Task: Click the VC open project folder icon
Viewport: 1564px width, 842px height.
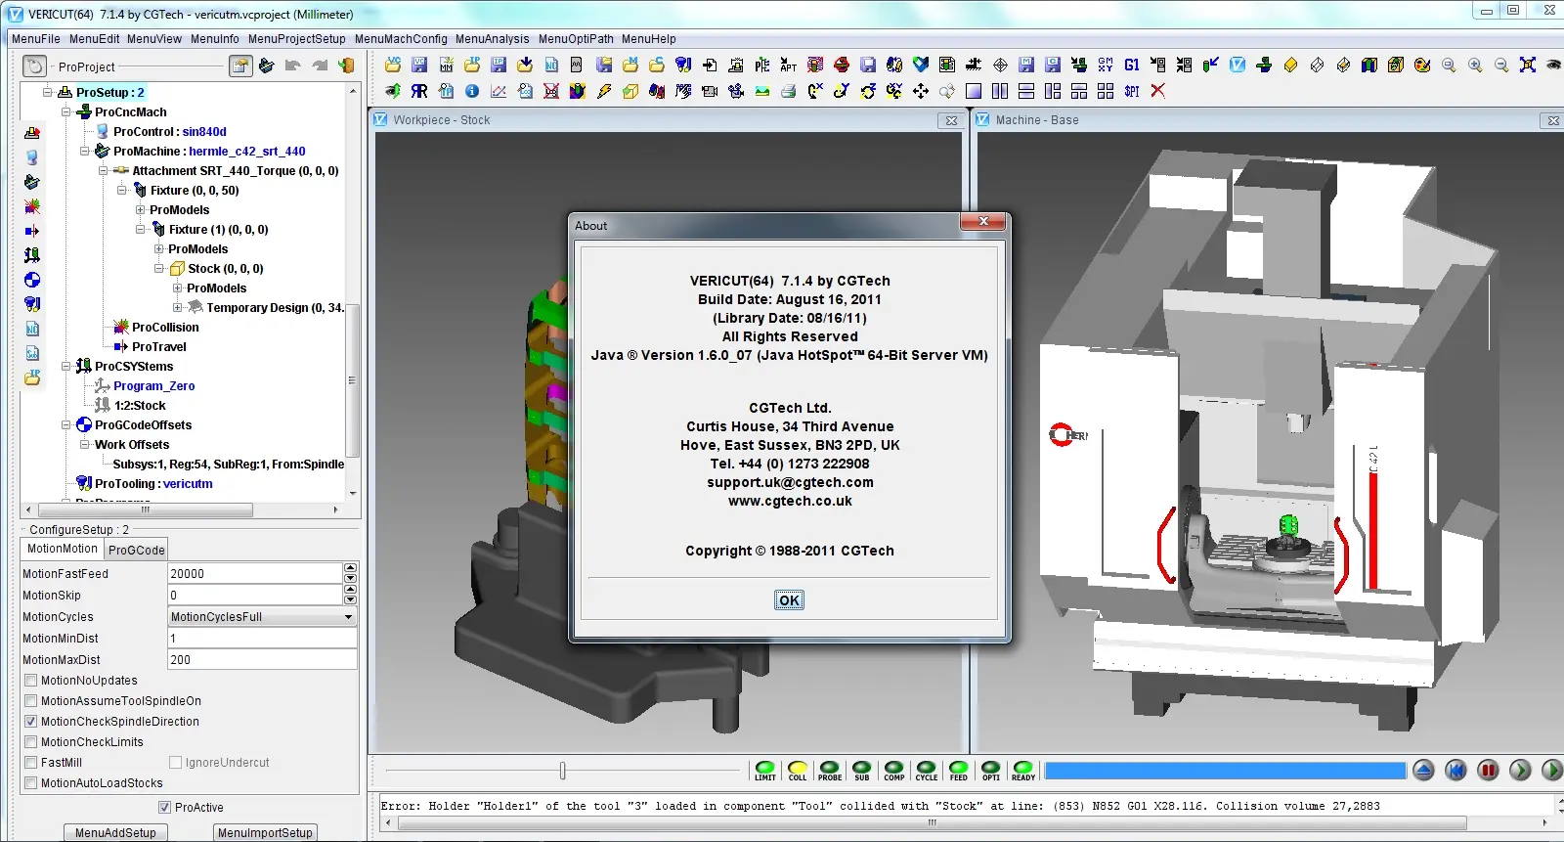Action: (393, 65)
